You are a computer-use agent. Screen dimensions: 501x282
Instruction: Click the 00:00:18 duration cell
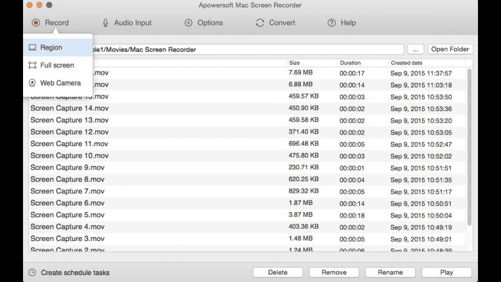click(352, 215)
